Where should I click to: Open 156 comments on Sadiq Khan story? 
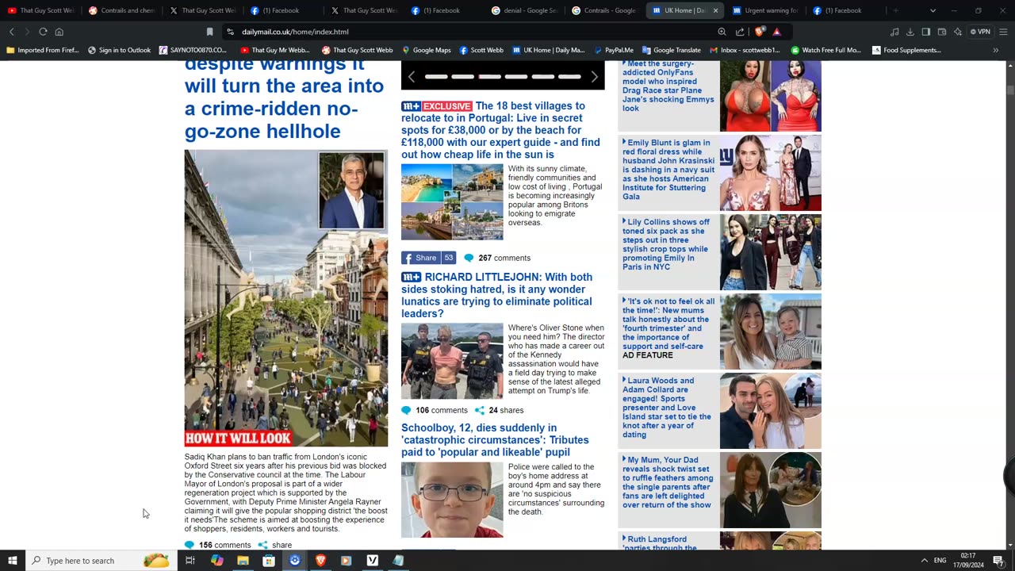click(x=218, y=545)
